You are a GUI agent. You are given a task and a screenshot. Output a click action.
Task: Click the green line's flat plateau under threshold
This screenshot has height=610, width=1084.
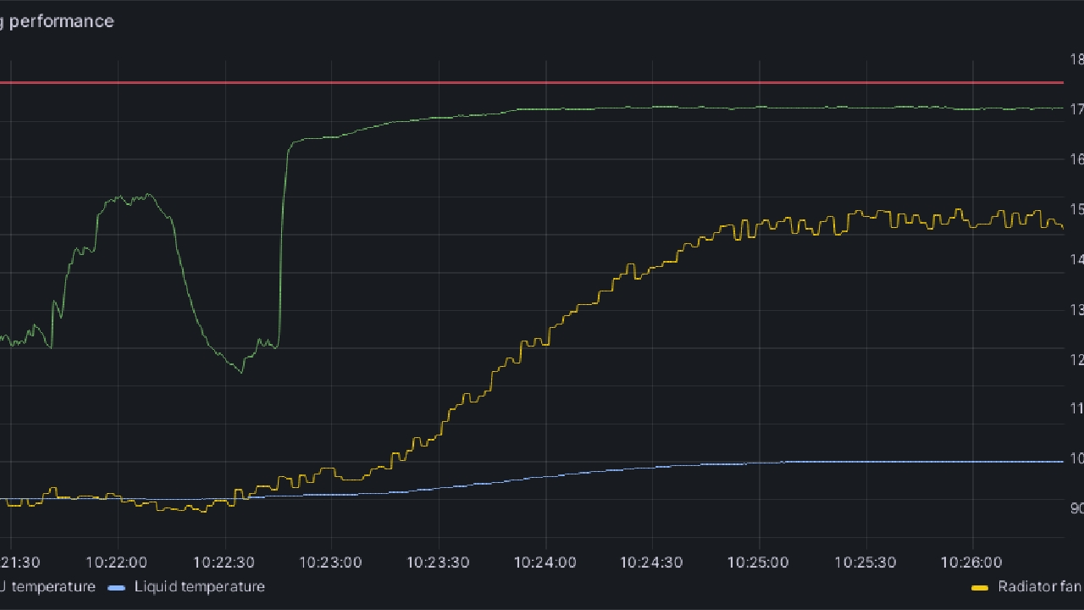coord(762,108)
